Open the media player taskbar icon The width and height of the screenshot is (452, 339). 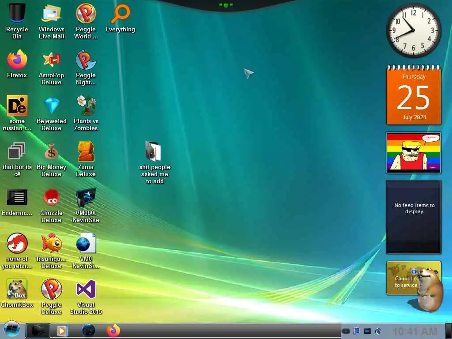tap(62, 331)
